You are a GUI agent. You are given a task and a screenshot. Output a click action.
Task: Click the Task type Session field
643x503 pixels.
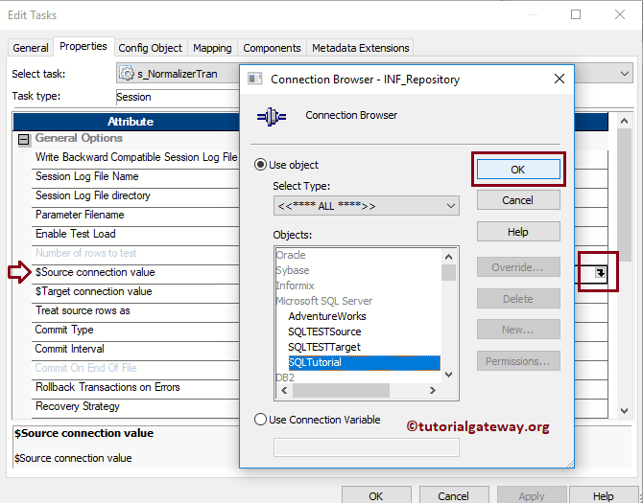pos(178,97)
